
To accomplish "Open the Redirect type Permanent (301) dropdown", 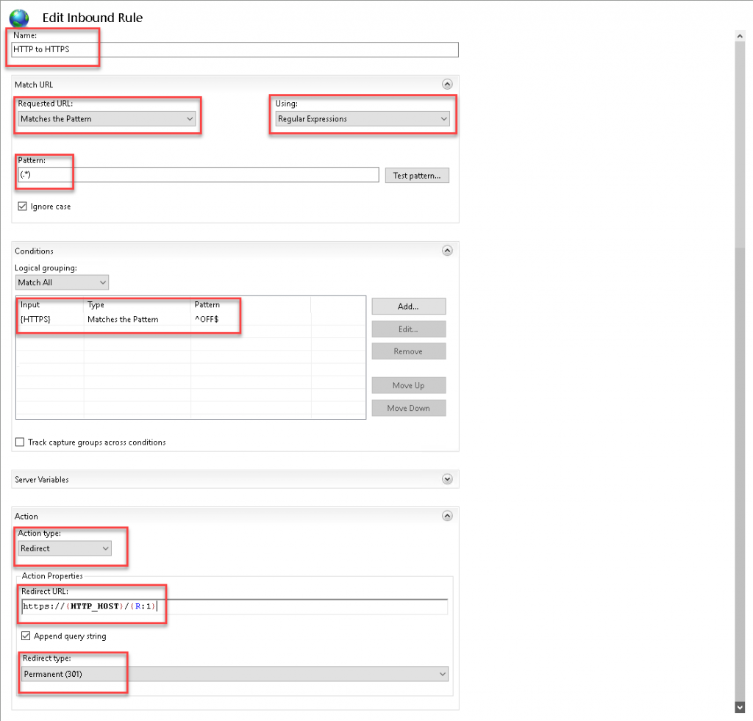I will [x=234, y=674].
